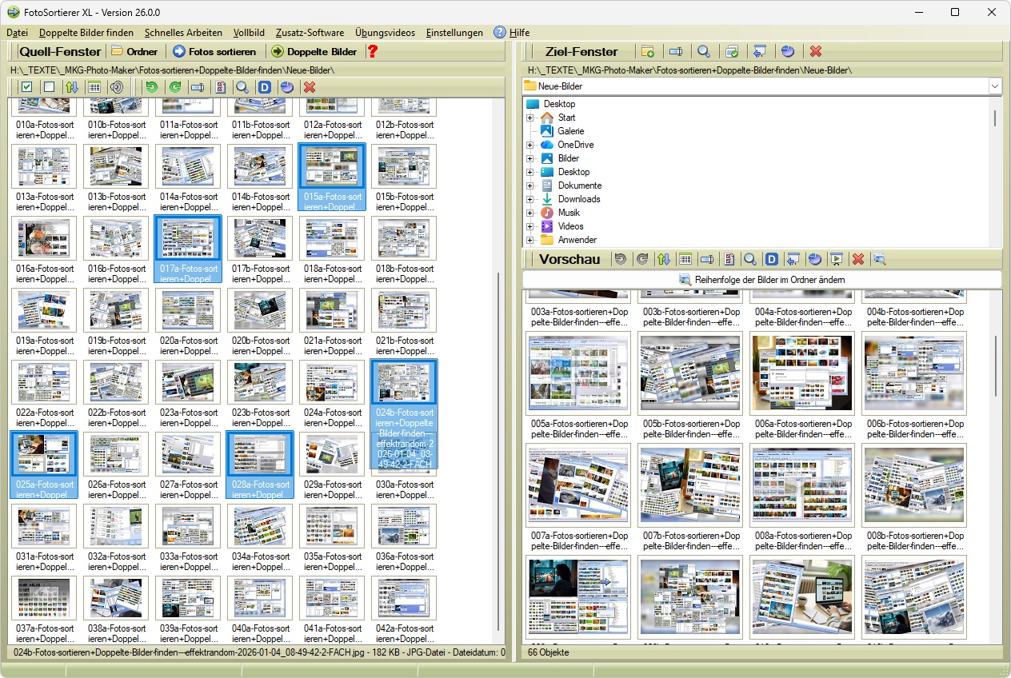Screen dimensions: 1011x678
Task: Expand the Dokumente tree node
Action: (529, 186)
